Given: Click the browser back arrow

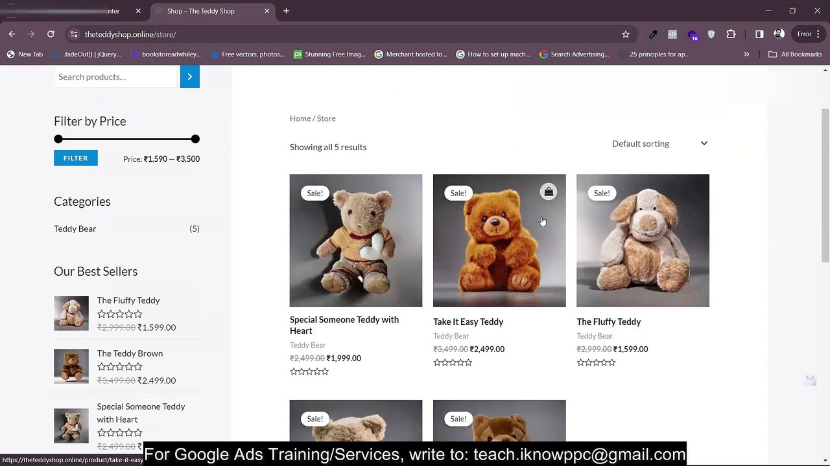Looking at the screenshot, I should point(12,34).
